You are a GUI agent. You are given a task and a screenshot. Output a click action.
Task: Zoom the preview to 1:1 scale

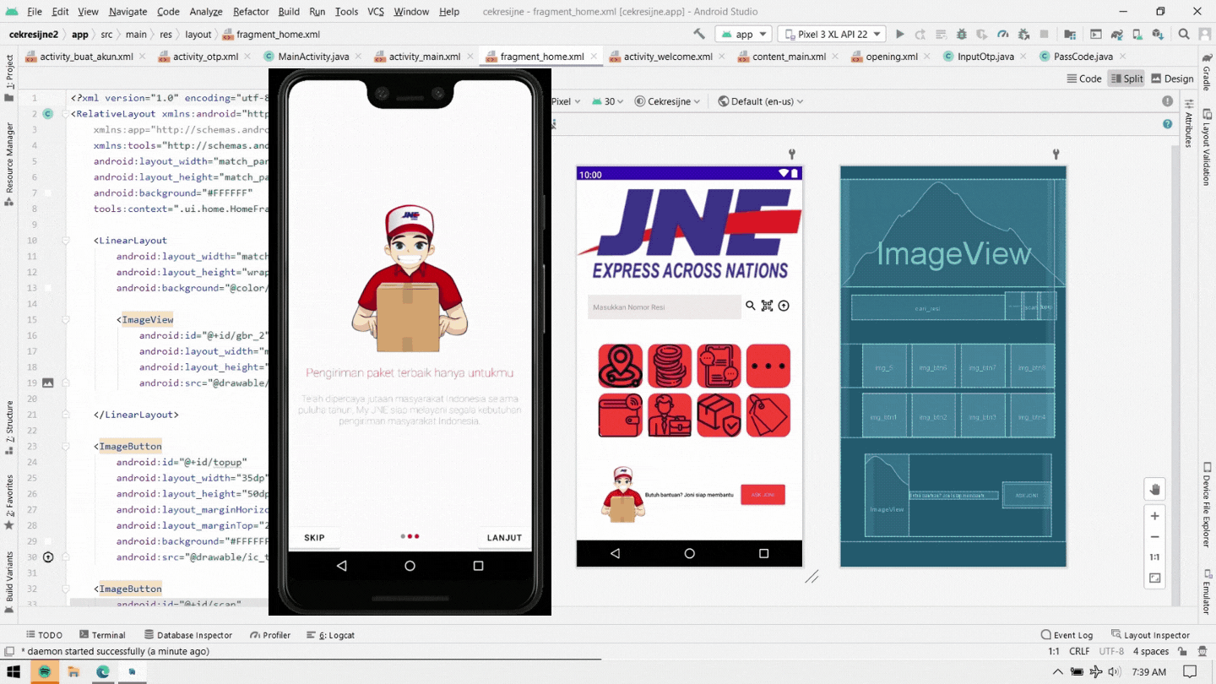point(1154,556)
